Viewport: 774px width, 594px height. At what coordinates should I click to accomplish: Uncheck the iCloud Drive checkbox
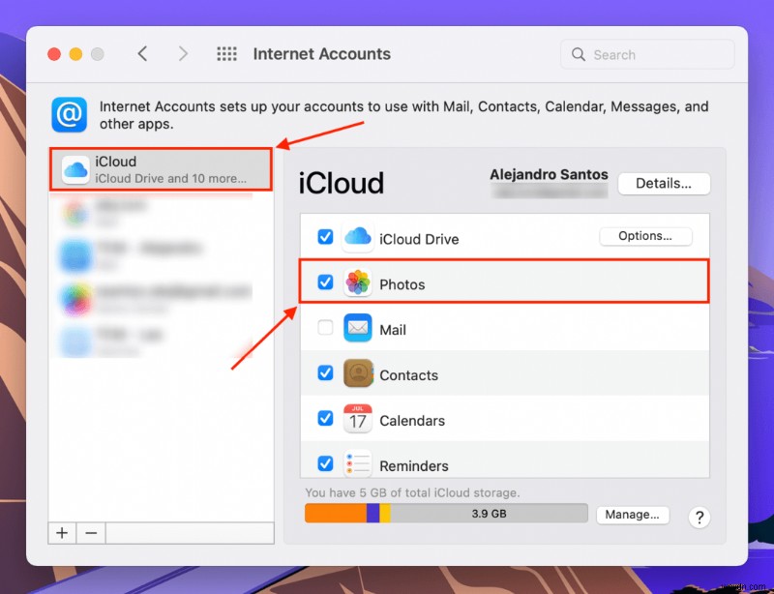tap(326, 238)
